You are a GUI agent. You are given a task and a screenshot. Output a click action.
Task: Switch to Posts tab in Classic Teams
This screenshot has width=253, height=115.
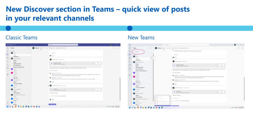(41, 48)
